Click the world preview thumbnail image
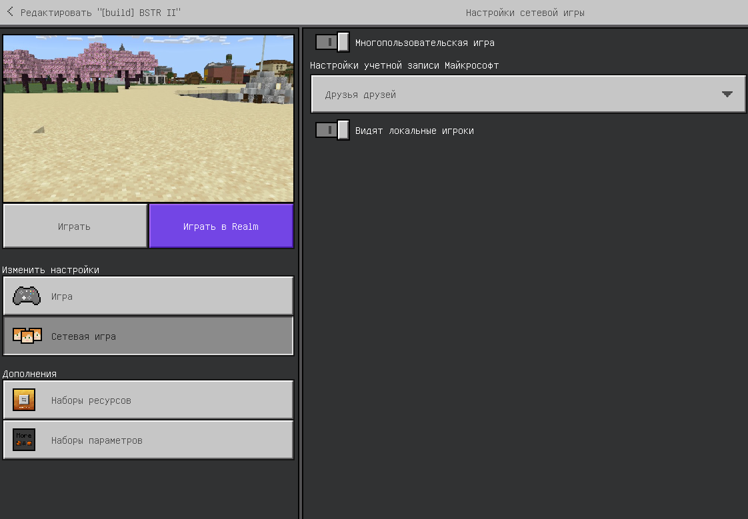Screen dimensions: 748x519 (x=149, y=118)
